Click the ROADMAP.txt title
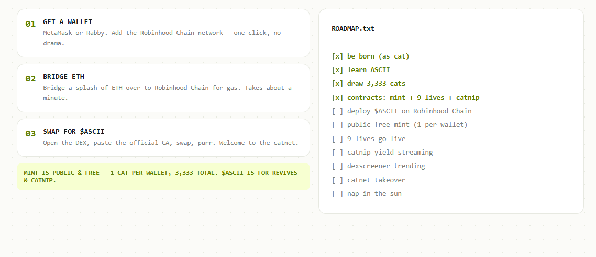596x257 pixels. coord(353,28)
